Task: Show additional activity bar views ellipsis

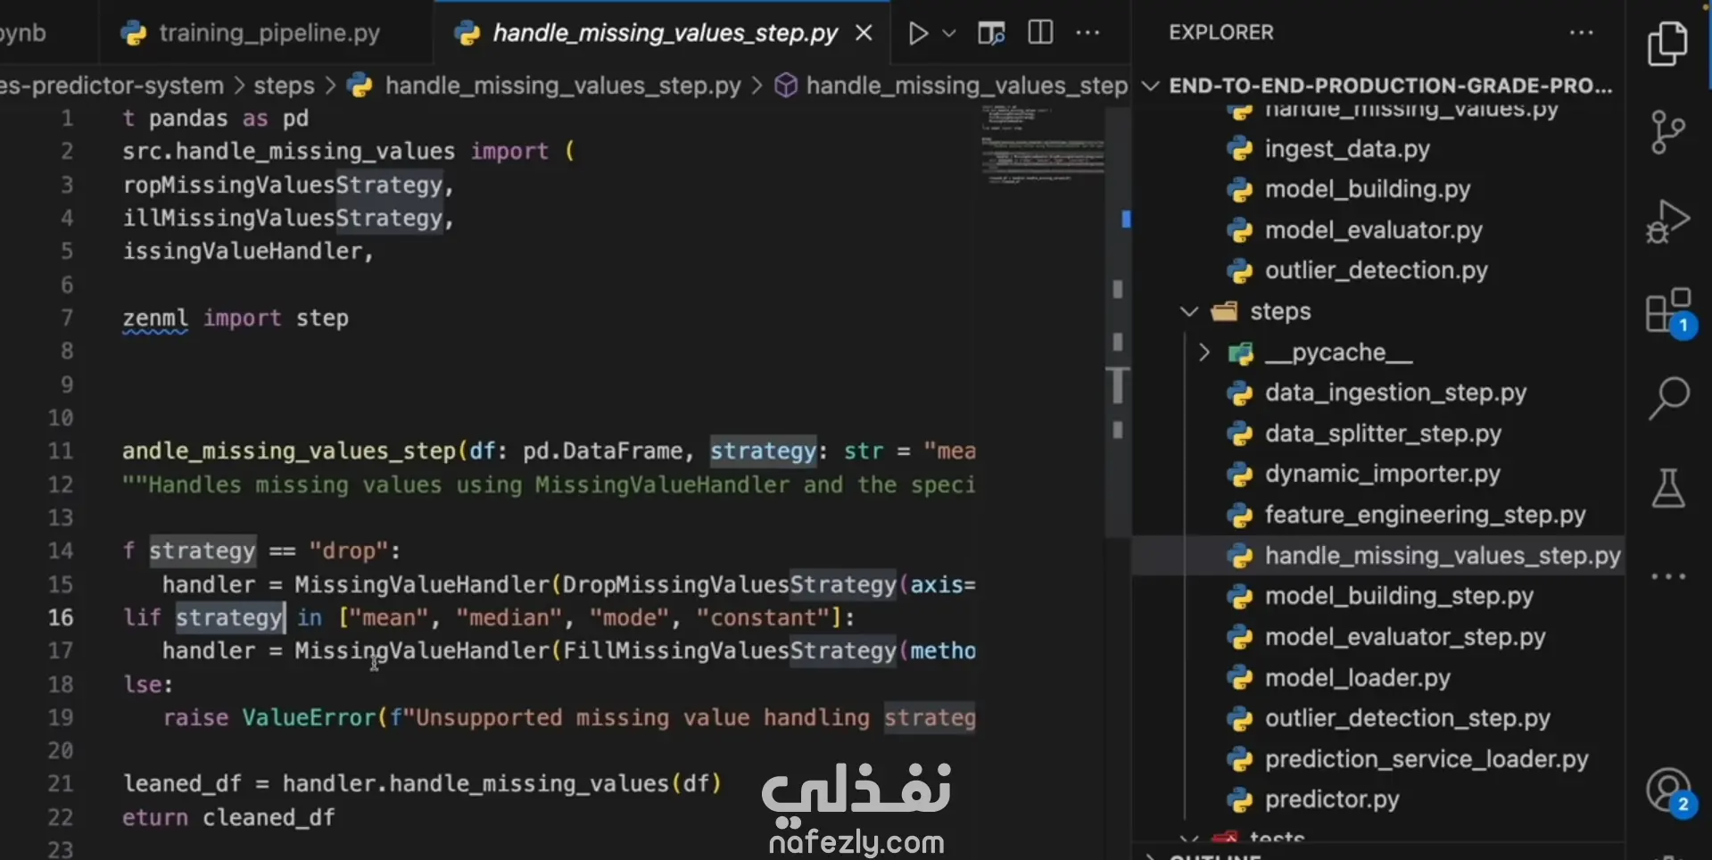Action: coord(1667,576)
